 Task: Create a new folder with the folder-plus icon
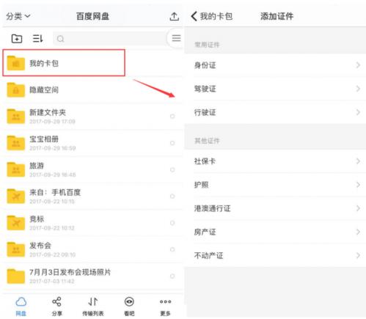pyautogui.click(x=17, y=38)
